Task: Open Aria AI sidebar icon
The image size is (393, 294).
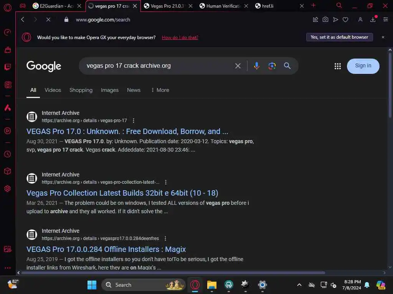Action: (x=8, y=108)
